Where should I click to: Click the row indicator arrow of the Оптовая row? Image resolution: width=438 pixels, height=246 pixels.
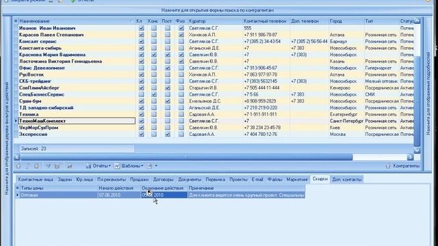[18, 195]
